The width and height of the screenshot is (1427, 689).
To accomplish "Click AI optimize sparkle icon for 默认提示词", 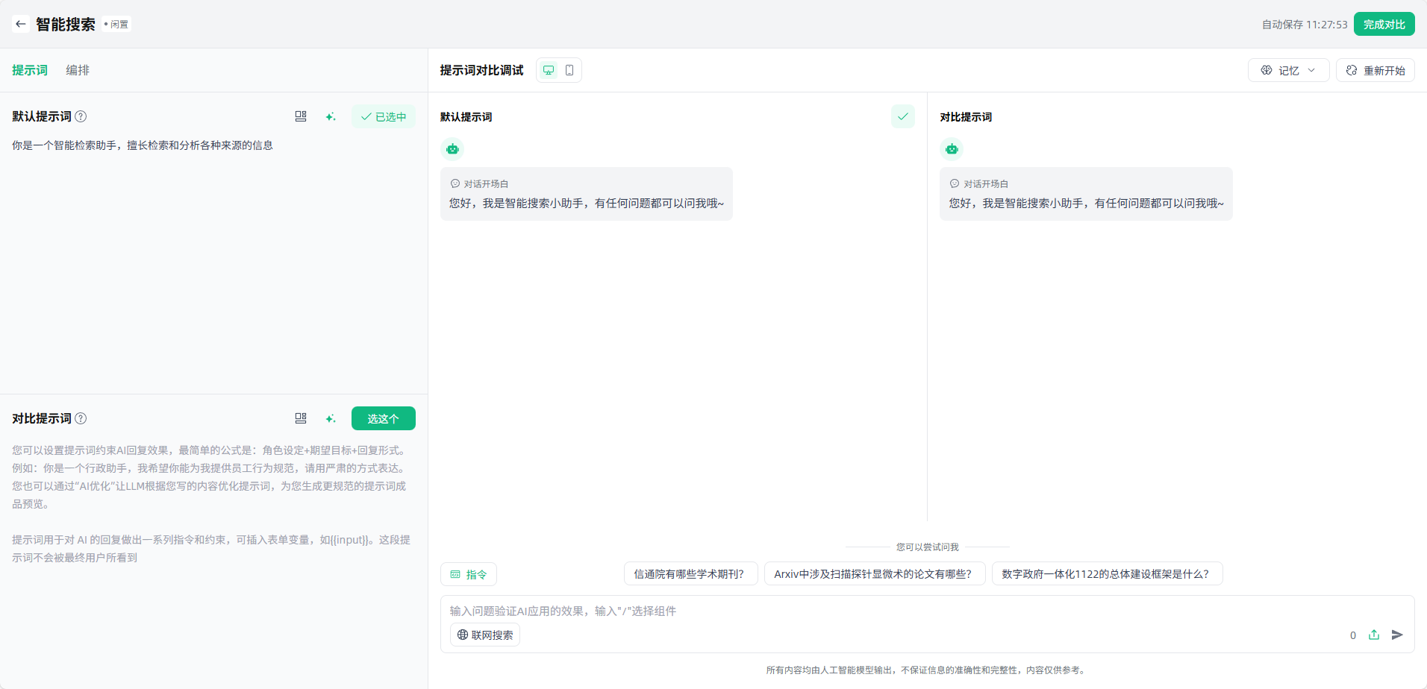I will [x=331, y=116].
